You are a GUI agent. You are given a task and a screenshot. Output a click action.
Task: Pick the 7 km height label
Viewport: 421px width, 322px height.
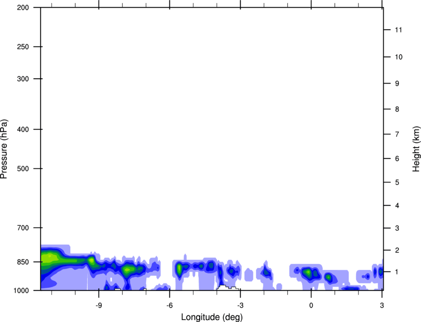point(397,134)
